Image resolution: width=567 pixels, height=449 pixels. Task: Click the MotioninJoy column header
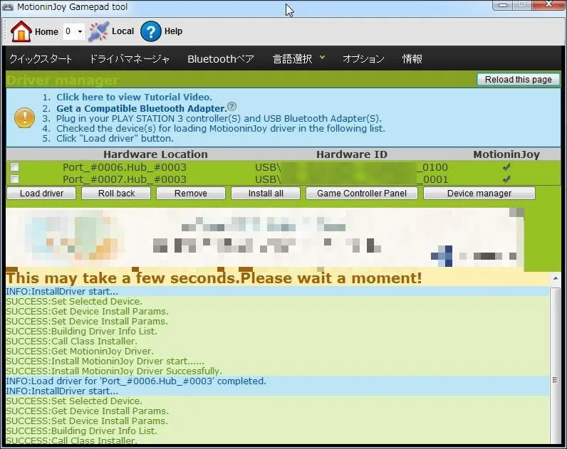(506, 154)
